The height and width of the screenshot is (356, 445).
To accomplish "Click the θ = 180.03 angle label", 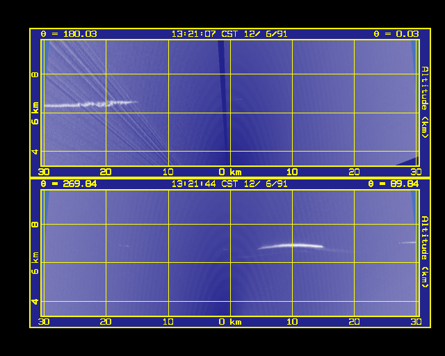I will pyautogui.click(x=69, y=34).
